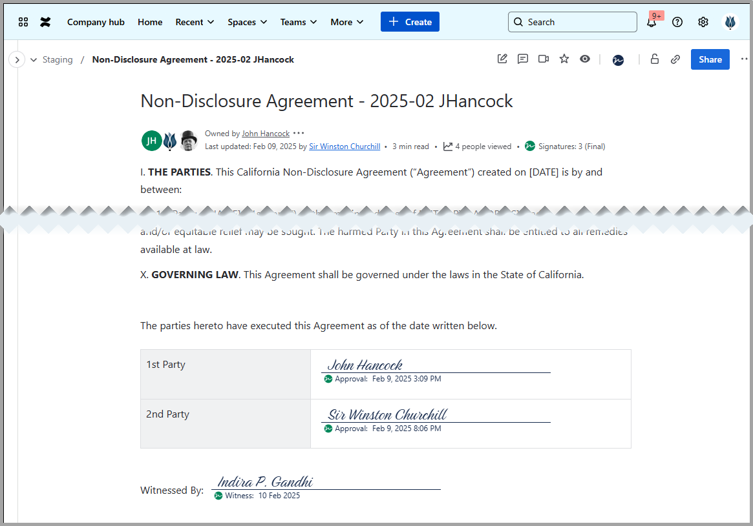Click in the Search field
Screen dimensions: 753x526
[x=572, y=22]
